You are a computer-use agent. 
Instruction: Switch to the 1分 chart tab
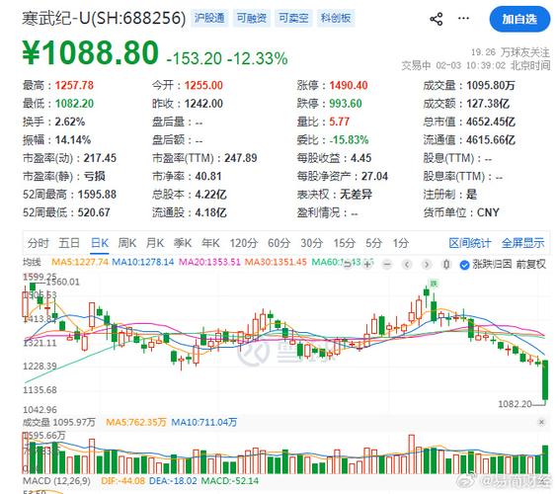pyautogui.click(x=400, y=243)
